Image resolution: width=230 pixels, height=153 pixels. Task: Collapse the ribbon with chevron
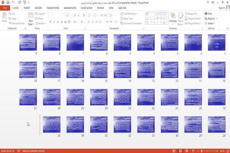pos(227,28)
